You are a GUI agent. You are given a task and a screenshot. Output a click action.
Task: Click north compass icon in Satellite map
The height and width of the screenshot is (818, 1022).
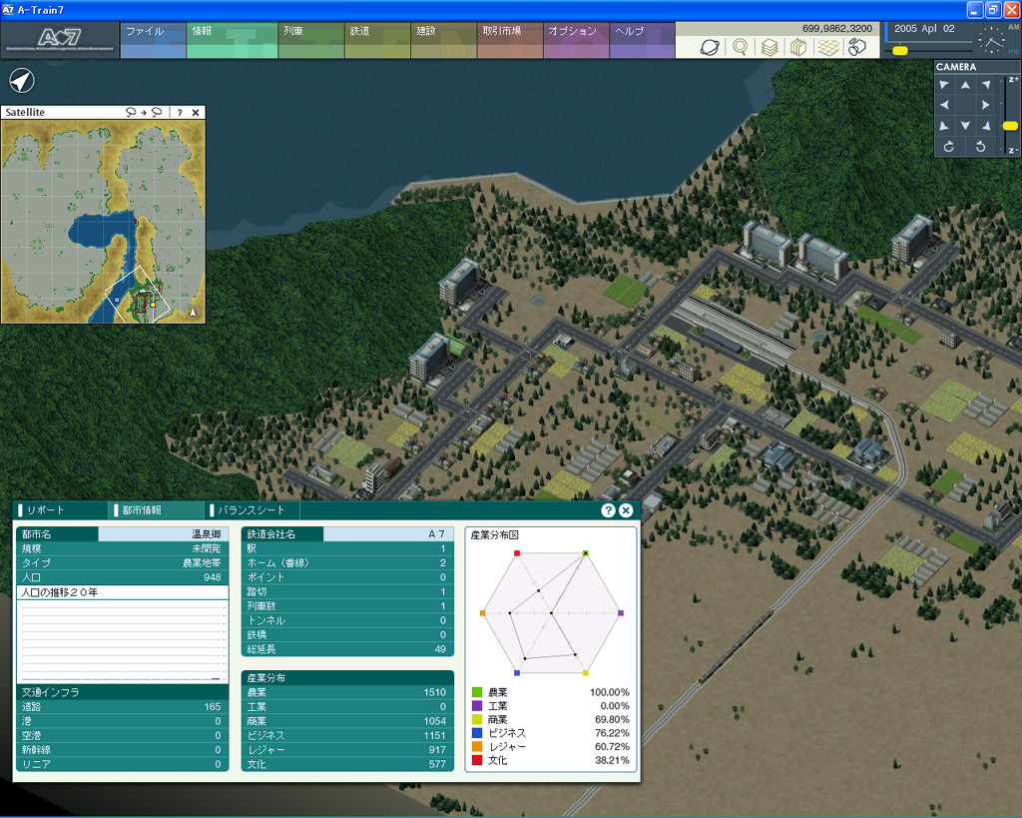click(x=193, y=312)
